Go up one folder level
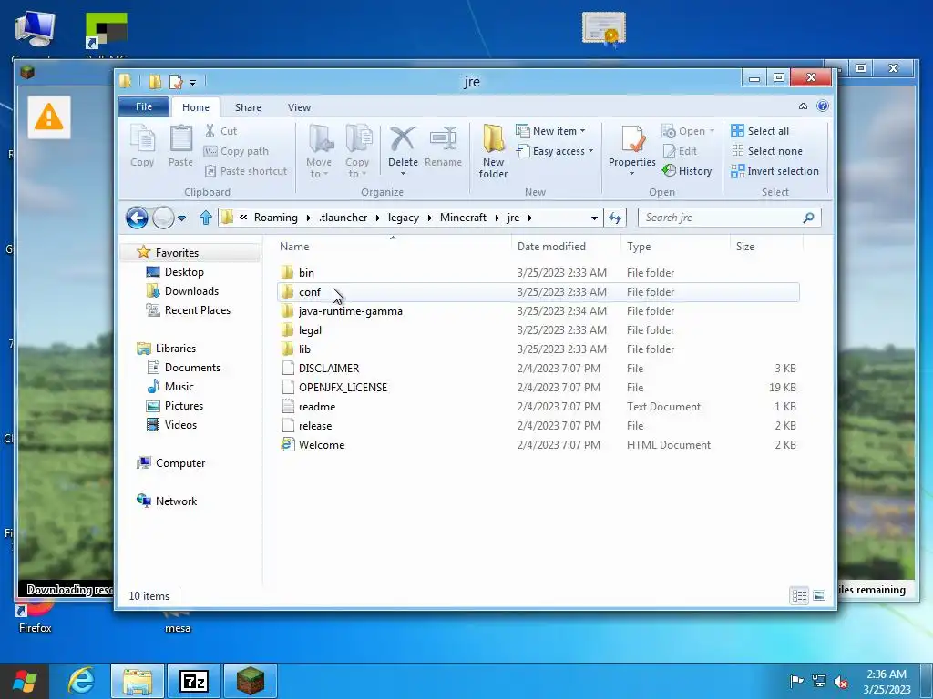 (x=206, y=218)
